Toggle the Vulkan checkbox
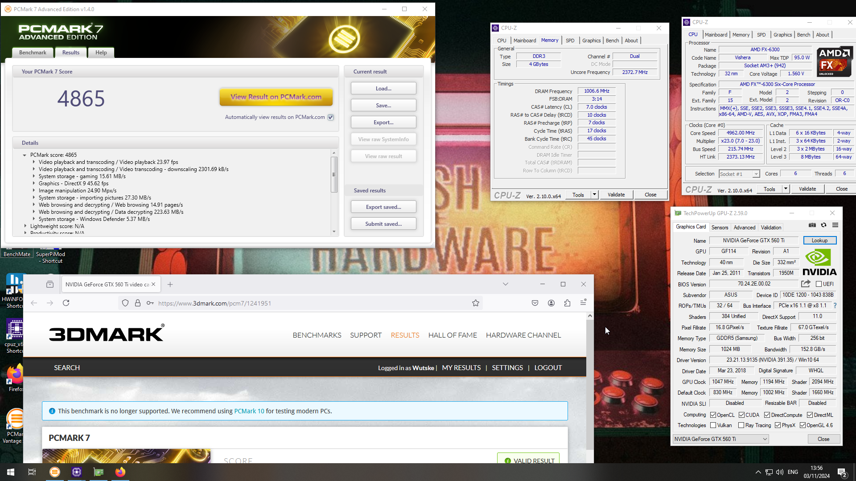The height and width of the screenshot is (481, 856). [x=713, y=425]
